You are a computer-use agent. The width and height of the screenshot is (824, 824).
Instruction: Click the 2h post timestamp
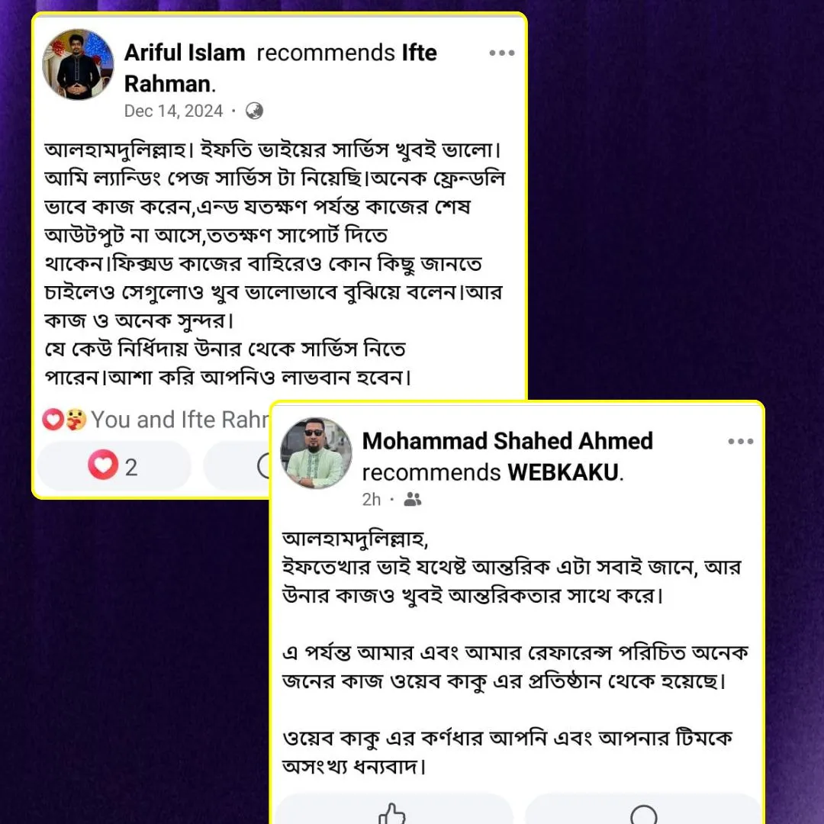coord(371,499)
